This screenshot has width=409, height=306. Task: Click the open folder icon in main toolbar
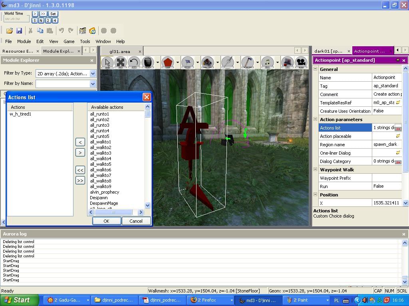[9, 31]
